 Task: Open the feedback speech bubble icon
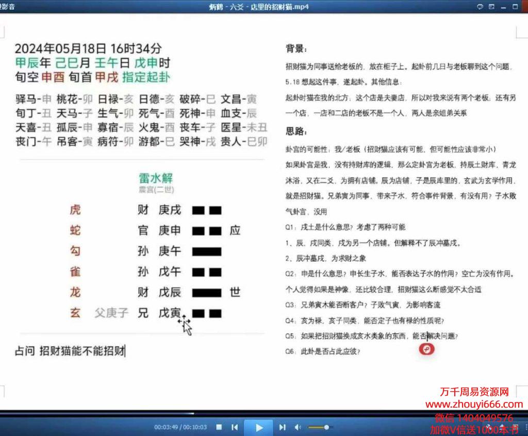coord(480,7)
